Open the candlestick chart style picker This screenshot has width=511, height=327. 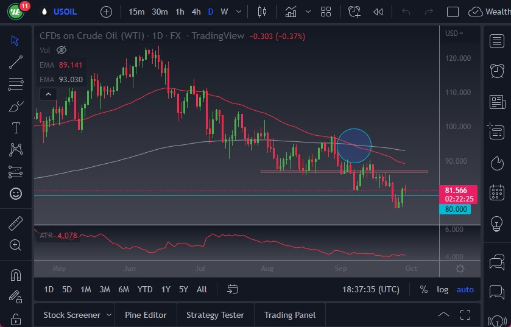coord(263,12)
